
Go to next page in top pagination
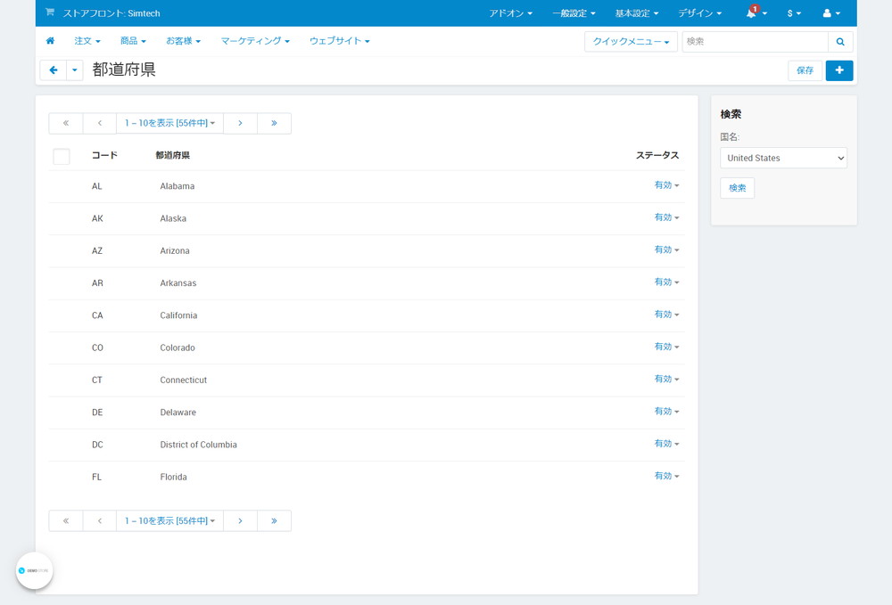click(240, 123)
